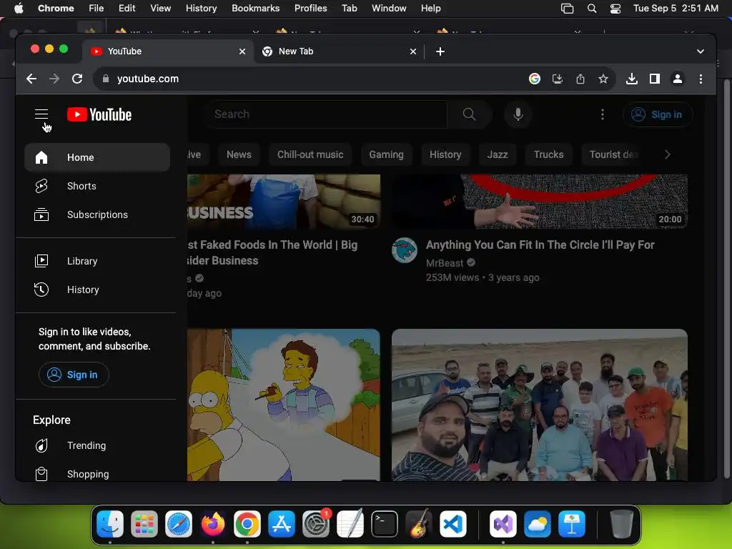Expand the tab search chevron
The height and width of the screenshot is (549, 732).
(x=701, y=51)
